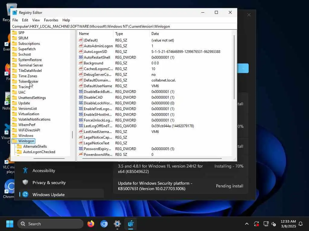Image resolution: width=309 pixels, height=231 pixels.
Task: Click the AutoLogonSID string icon
Action: pyautogui.click(x=81, y=51)
